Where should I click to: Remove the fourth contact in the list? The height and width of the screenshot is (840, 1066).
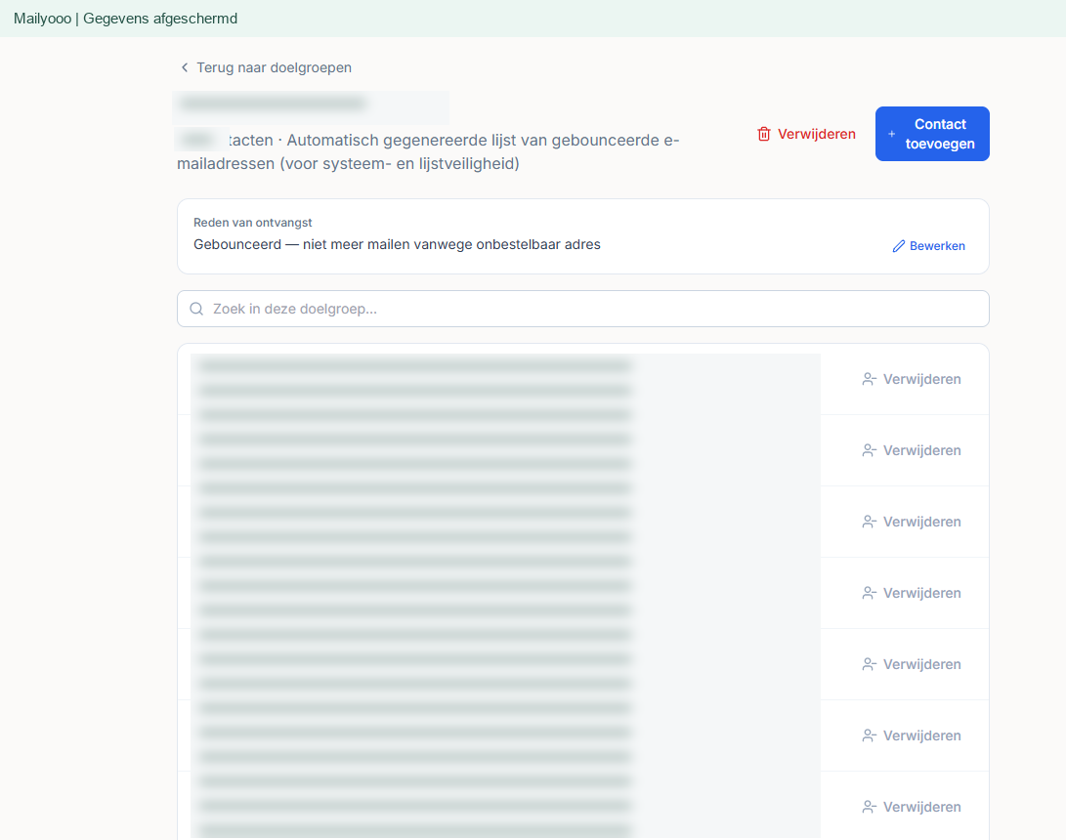click(912, 593)
